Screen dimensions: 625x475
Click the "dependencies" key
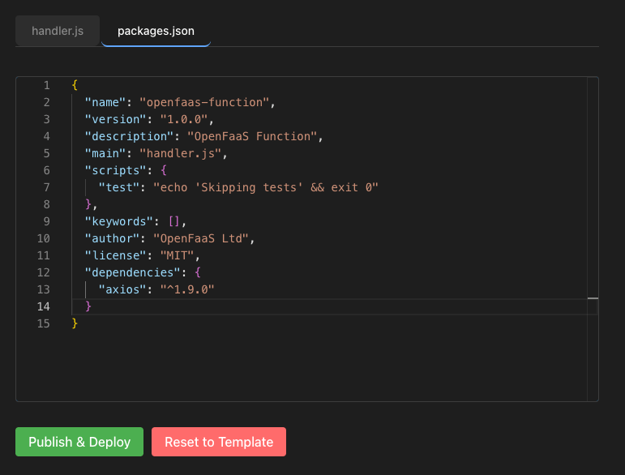133,272
